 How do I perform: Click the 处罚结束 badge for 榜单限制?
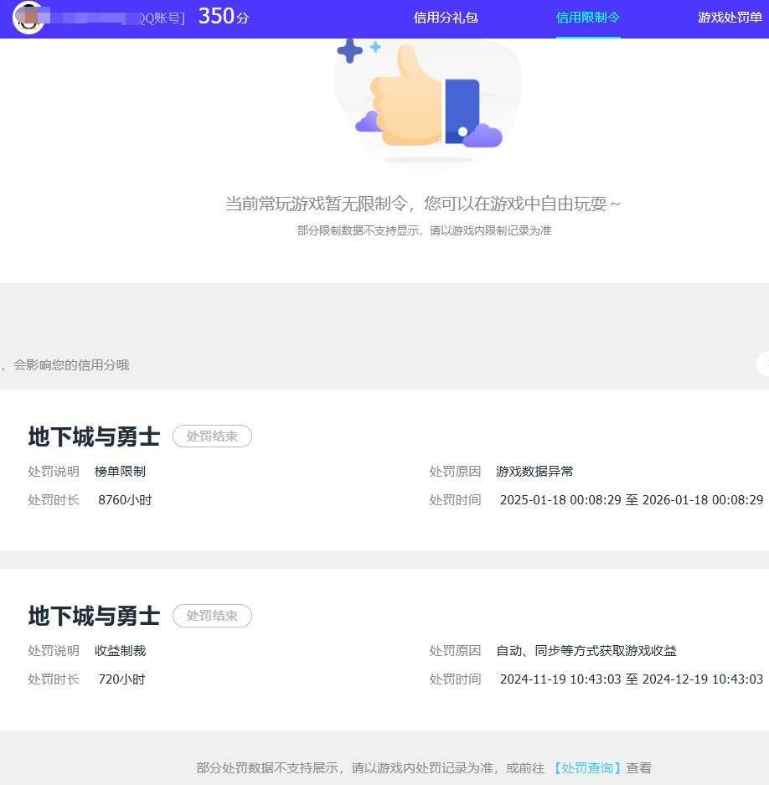212,436
